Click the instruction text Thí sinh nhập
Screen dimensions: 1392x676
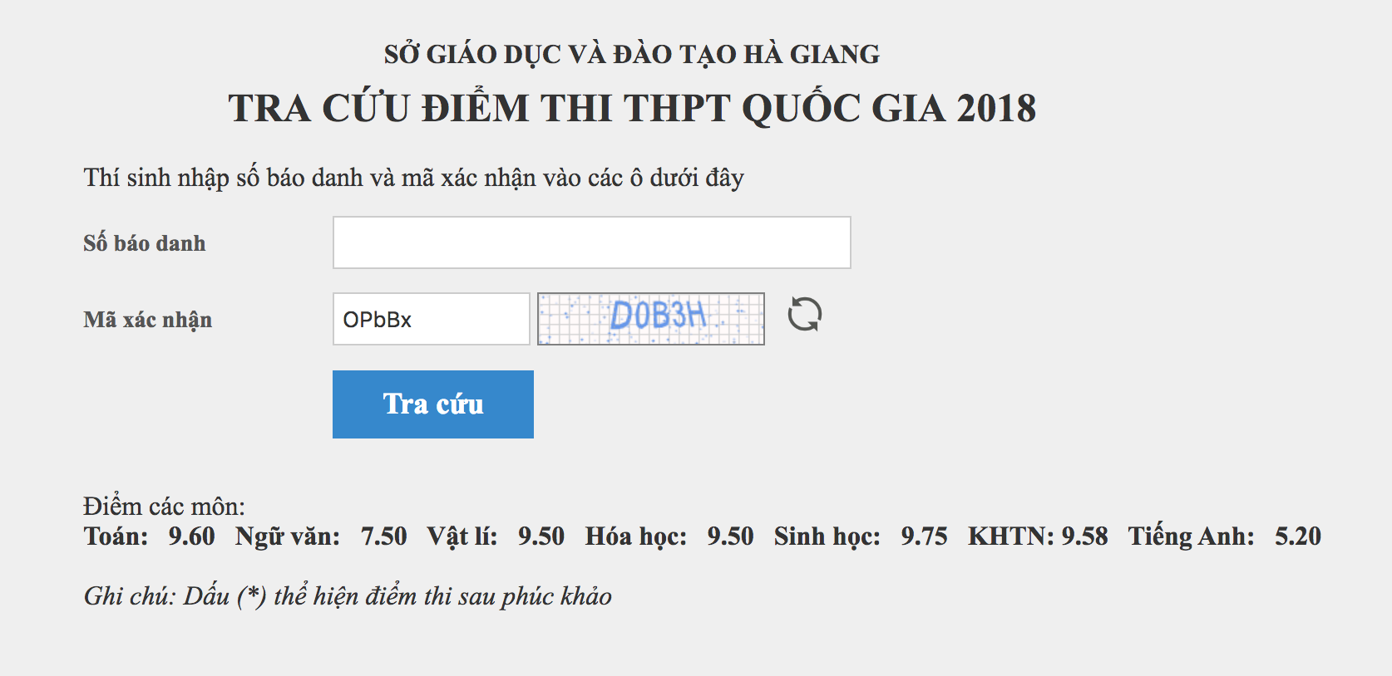414,178
